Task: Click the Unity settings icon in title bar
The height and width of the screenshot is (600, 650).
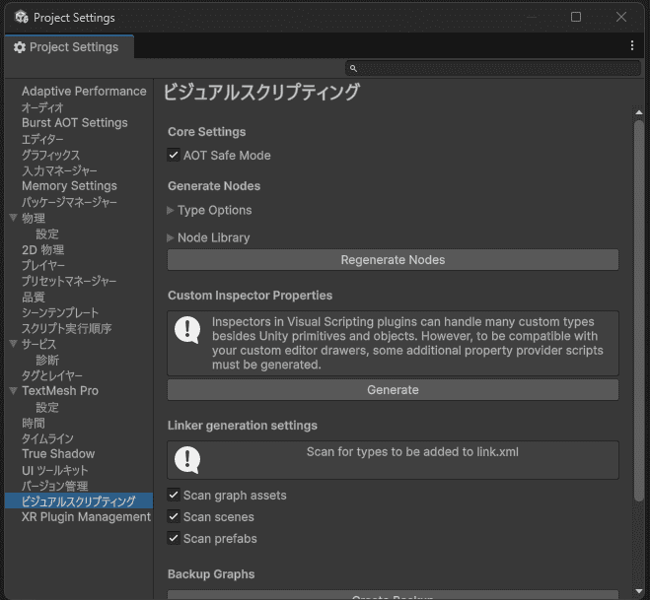Action: pos(21,17)
